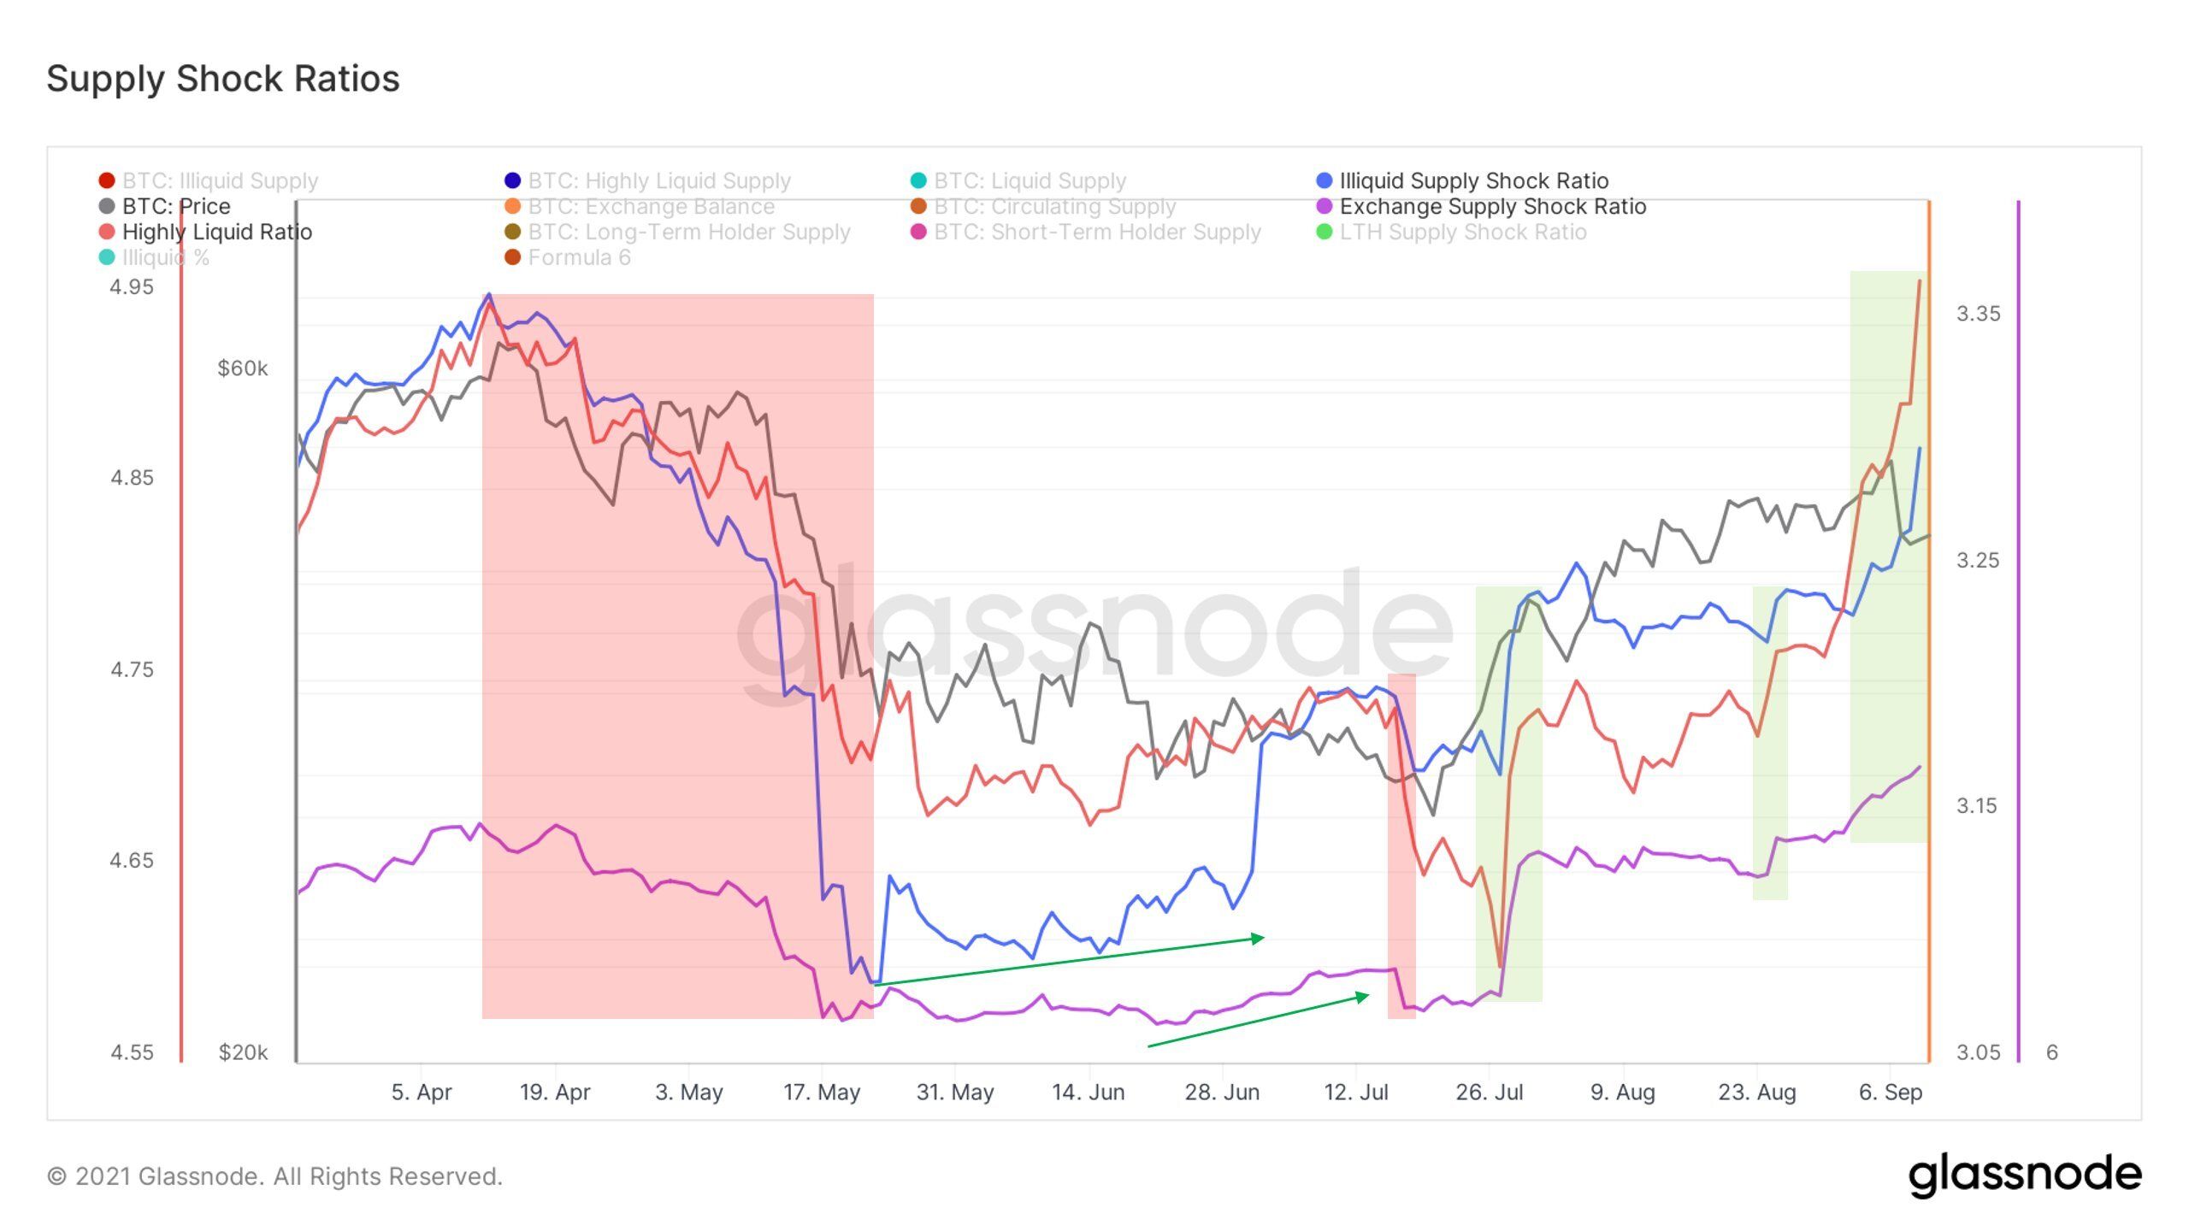Hide the BTC: Price series in legend
This screenshot has height=1231, width=2189.
coord(164,206)
